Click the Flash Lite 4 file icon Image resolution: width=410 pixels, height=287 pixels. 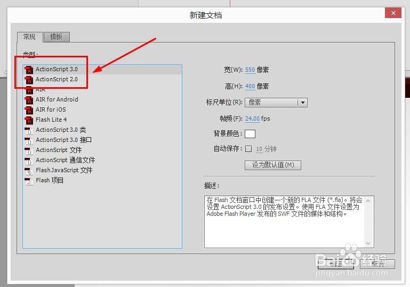(x=29, y=120)
